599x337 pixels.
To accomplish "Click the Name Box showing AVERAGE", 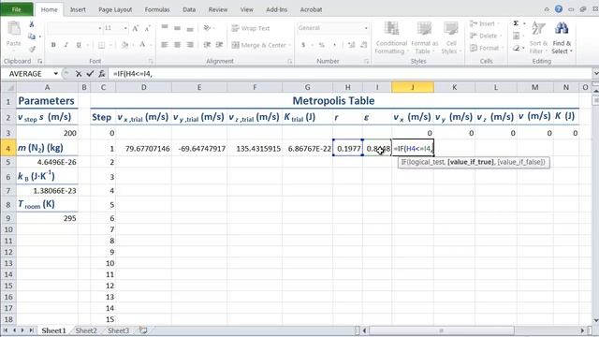I will pos(29,74).
